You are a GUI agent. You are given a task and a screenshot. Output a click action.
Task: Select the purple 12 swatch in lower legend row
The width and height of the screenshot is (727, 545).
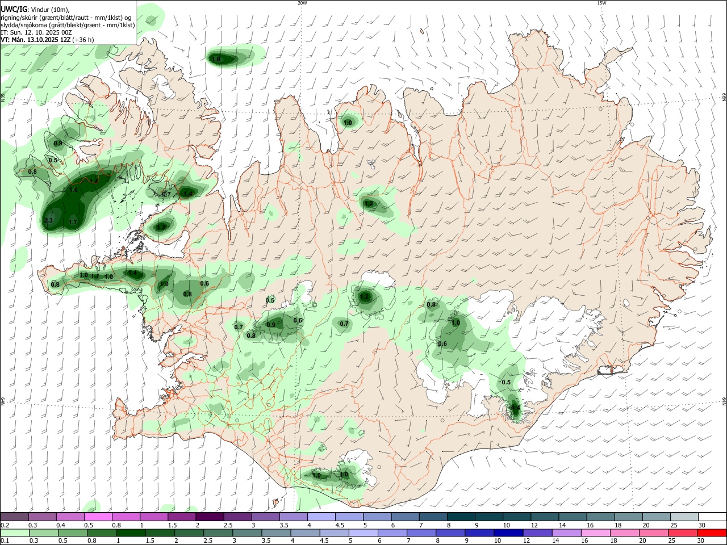(537, 533)
